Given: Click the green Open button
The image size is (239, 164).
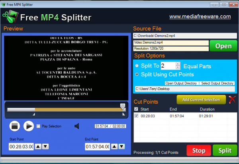Looking at the screenshot, I should 223,46.
